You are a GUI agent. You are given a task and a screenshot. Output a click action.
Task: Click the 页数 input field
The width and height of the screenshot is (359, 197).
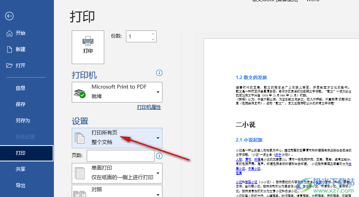click(x=120, y=156)
